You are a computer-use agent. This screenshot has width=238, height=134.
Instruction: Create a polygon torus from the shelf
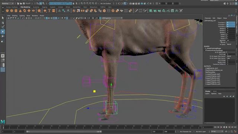[x=25, y=11]
